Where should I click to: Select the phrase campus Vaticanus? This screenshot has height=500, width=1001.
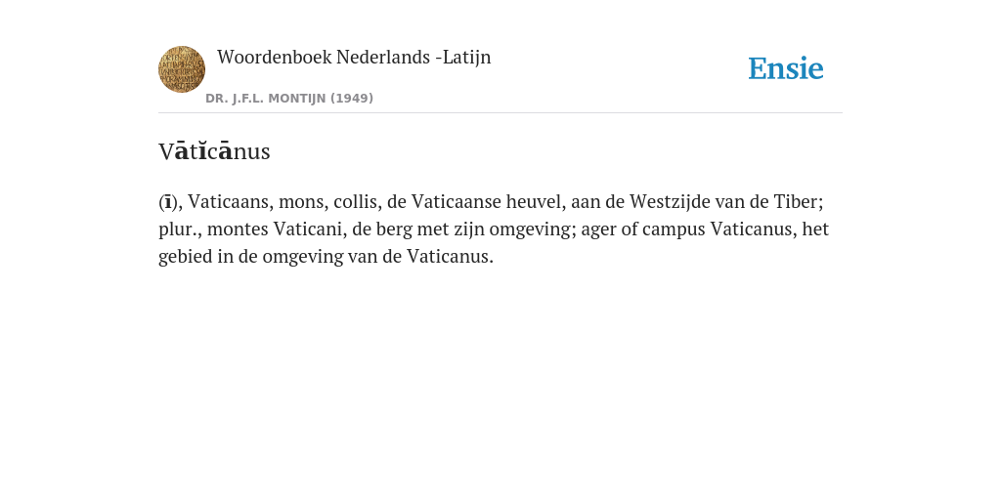[x=718, y=229]
